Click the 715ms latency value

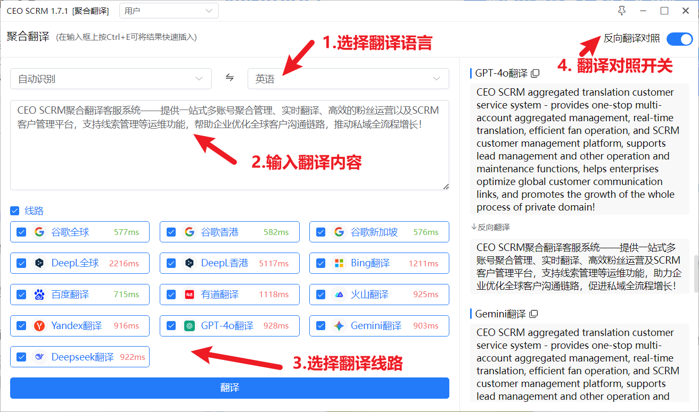pos(126,295)
